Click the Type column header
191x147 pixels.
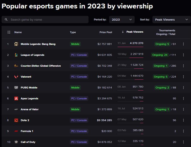click(73, 32)
